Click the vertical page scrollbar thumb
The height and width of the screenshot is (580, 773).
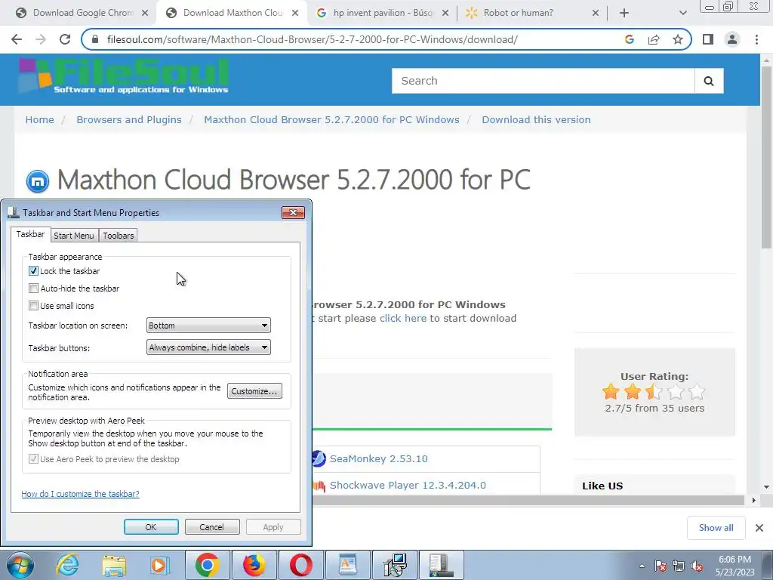(x=766, y=158)
